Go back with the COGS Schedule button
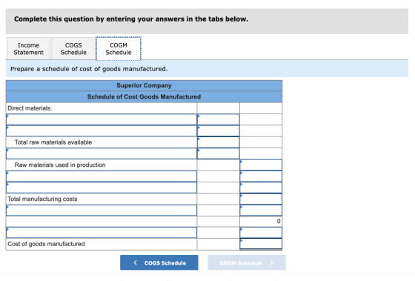Image resolution: width=415 pixels, height=281 pixels. point(159,262)
